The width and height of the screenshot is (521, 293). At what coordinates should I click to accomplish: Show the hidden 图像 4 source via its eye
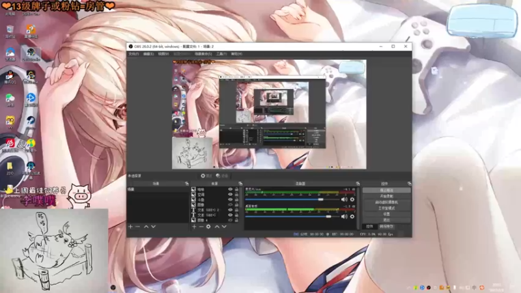(x=231, y=220)
